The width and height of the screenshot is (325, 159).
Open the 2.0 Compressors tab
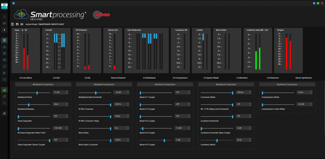180,78
